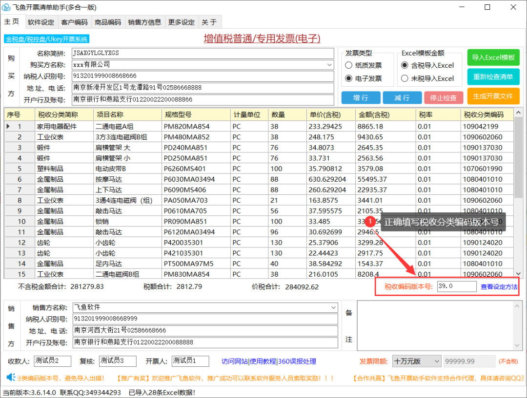Select 电子发票 radio button
This screenshot has height=398, width=527.
pyautogui.click(x=349, y=78)
